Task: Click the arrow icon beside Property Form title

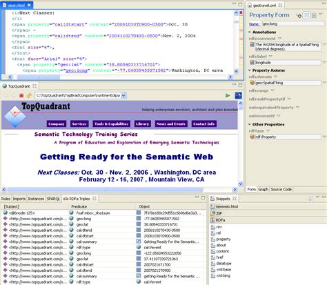Action: pyautogui.click(x=299, y=16)
